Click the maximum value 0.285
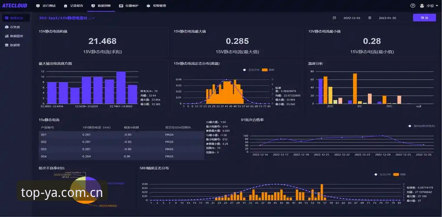Viewport: 442px width, 217px height. [x=237, y=41]
